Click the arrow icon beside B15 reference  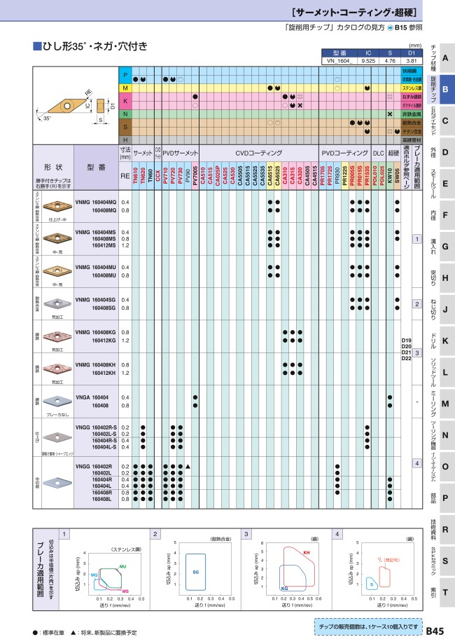point(390,28)
